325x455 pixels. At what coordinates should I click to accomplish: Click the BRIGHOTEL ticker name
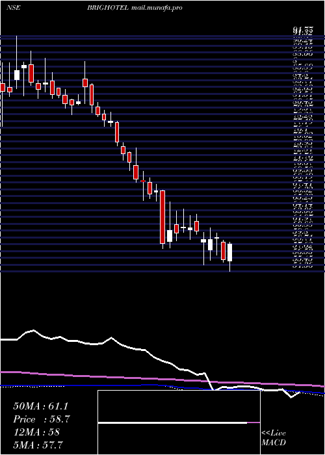tap(108, 8)
